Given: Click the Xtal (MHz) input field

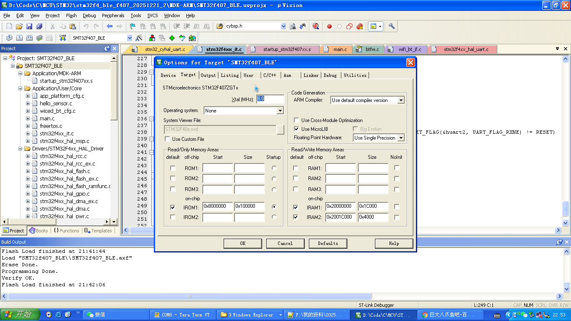Looking at the screenshot, I should click(270, 99).
